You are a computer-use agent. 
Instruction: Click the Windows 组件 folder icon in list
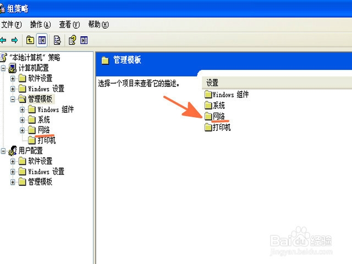coord(208,95)
